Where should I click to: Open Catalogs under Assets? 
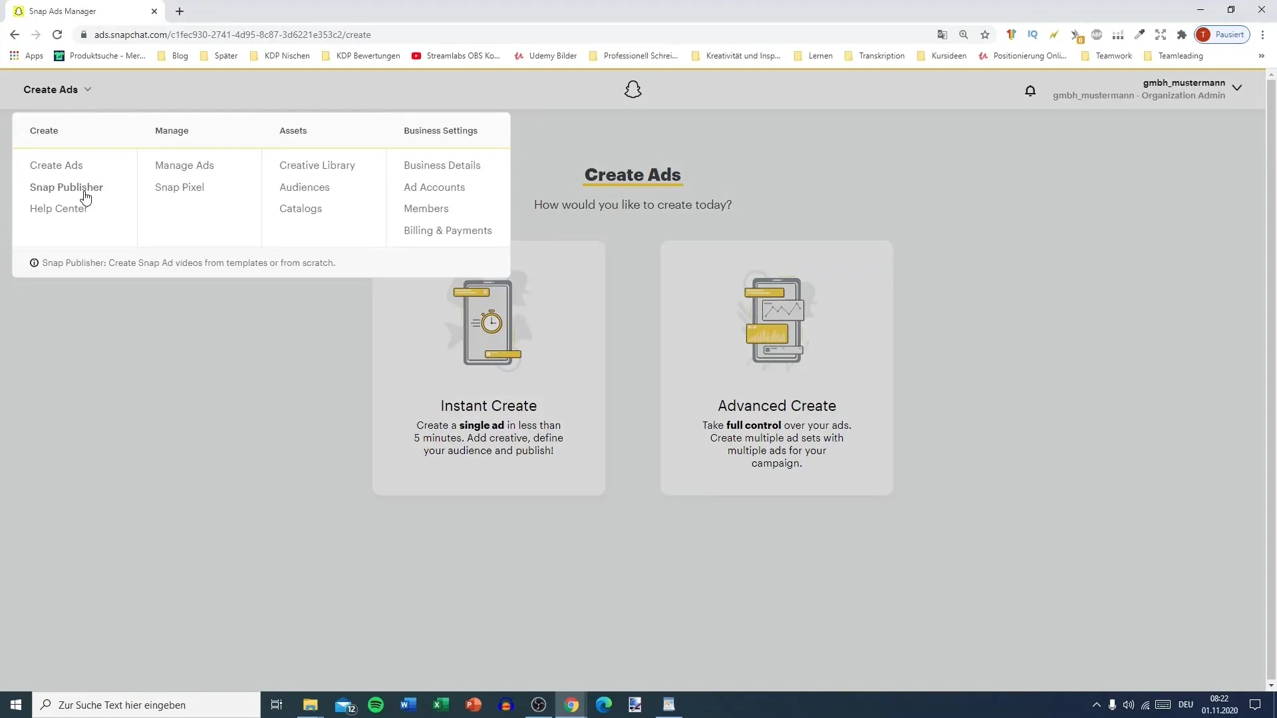(301, 208)
